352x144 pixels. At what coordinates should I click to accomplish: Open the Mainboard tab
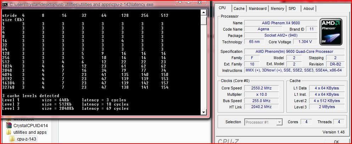coord(257,8)
